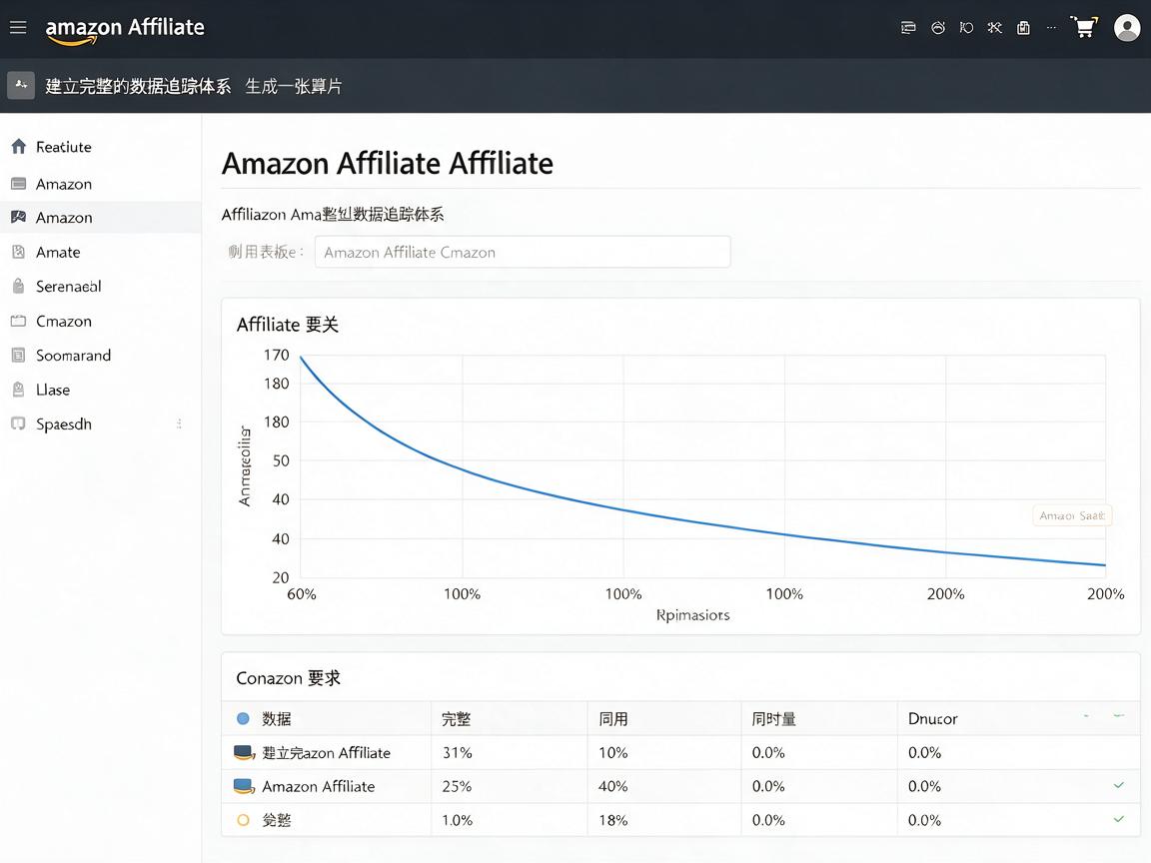
Task: Click the blue chart line
Action: pos(623,509)
